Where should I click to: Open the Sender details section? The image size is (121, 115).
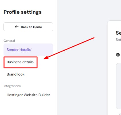28,50
